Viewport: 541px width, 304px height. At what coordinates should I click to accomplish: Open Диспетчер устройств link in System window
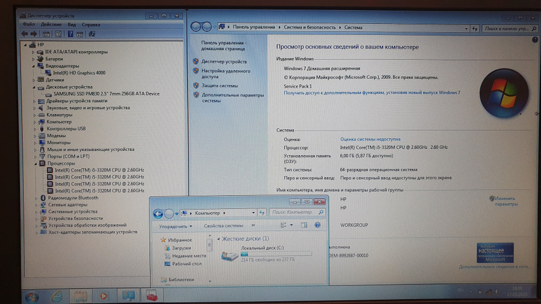click(x=224, y=62)
